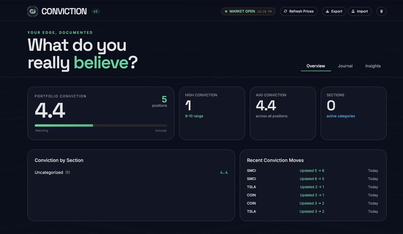Image resolution: width=403 pixels, height=234 pixels.
Task: Click the v2 version badge
Action: (95, 11)
